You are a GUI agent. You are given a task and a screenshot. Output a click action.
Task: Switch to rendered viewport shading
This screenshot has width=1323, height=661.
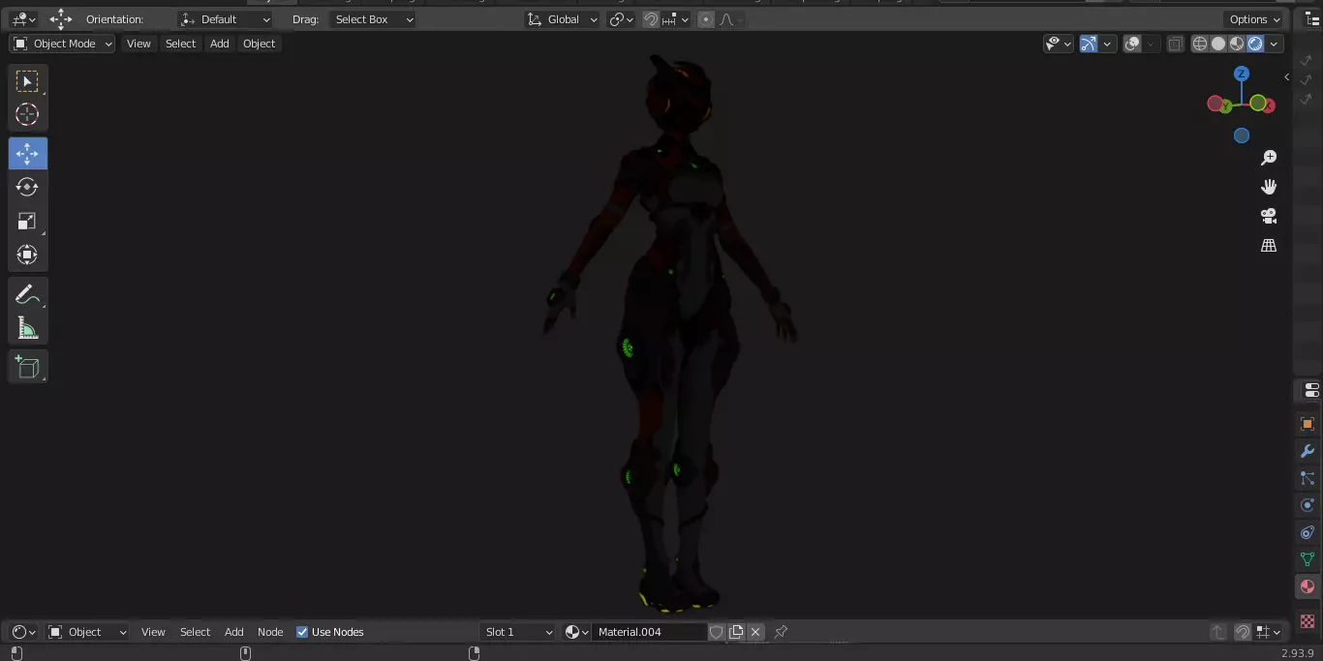(x=1255, y=44)
